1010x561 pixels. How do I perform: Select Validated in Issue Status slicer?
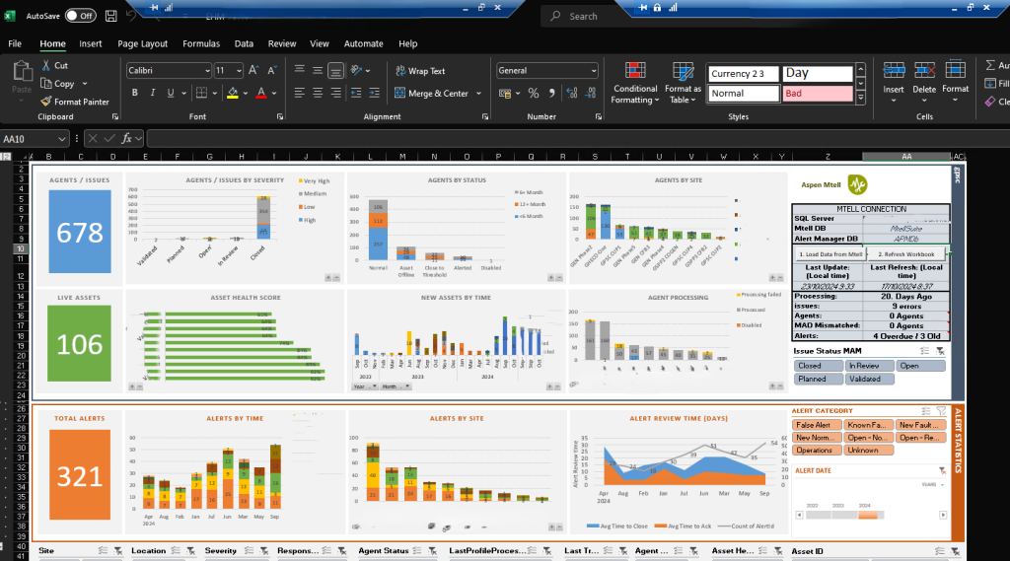point(869,379)
